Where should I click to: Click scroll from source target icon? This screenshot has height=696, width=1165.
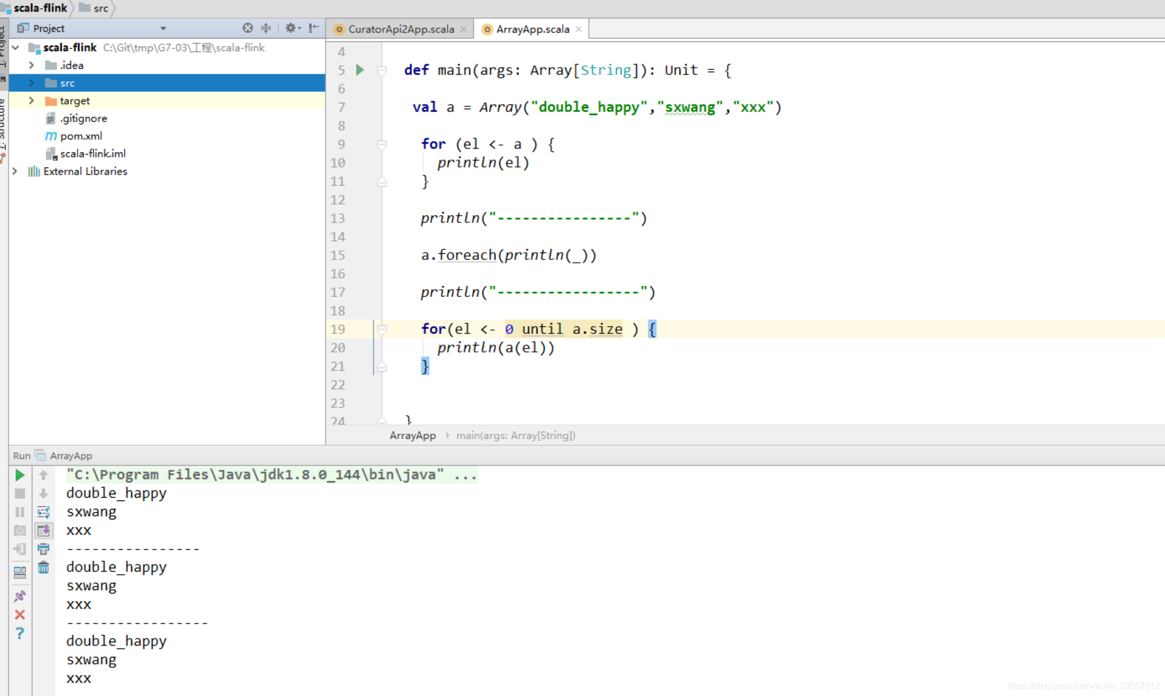tap(247, 28)
